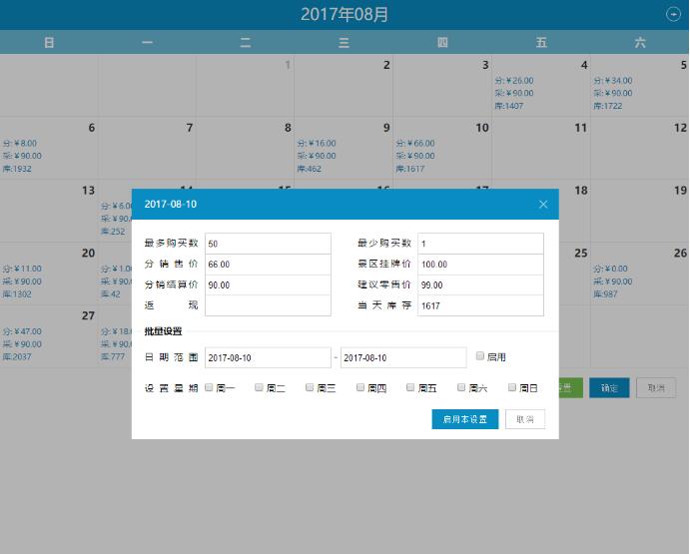The width and height of the screenshot is (690, 554).
Task: Go to next month arrow icon
Action: click(x=673, y=14)
